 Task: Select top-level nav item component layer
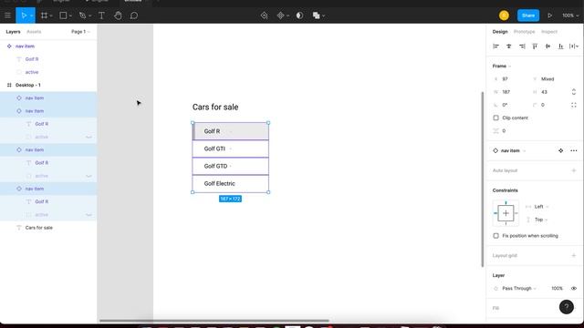click(48, 46)
